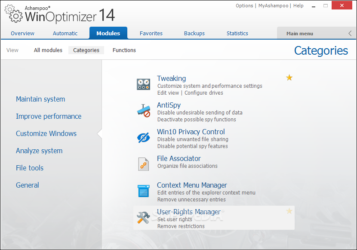357x250 pixels.
Task: Open the Help link
Action: [x=298, y=6]
